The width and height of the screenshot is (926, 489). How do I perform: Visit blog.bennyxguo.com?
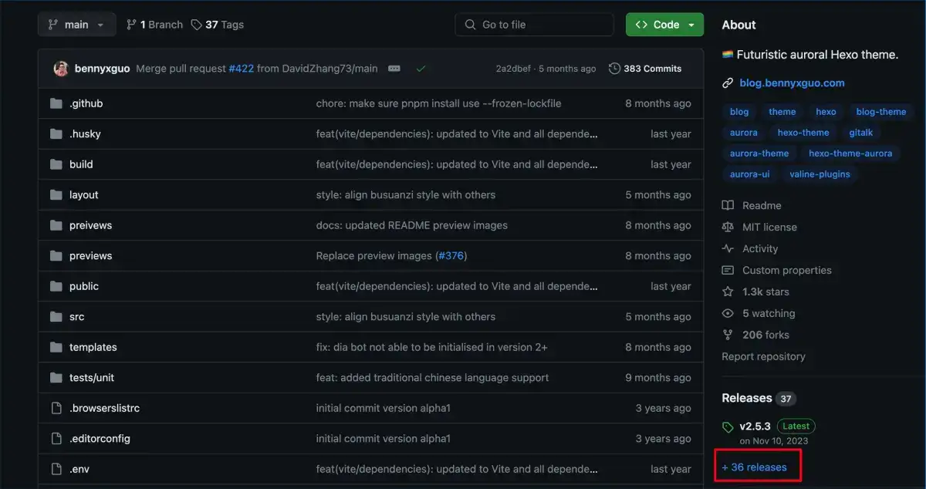click(792, 83)
